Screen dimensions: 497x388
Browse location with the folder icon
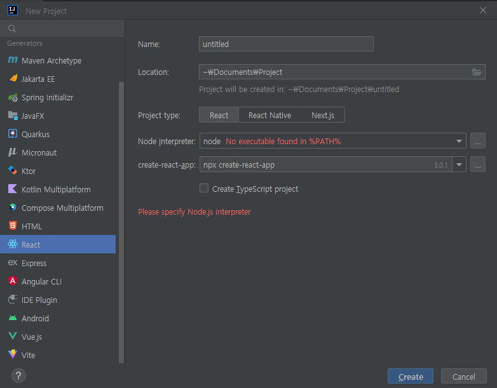(477, 72)
